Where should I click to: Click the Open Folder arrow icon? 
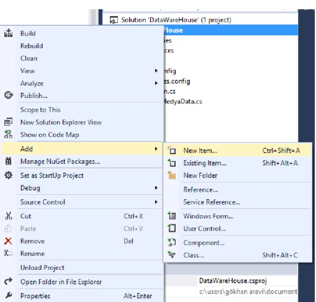(x=8, y=281)
